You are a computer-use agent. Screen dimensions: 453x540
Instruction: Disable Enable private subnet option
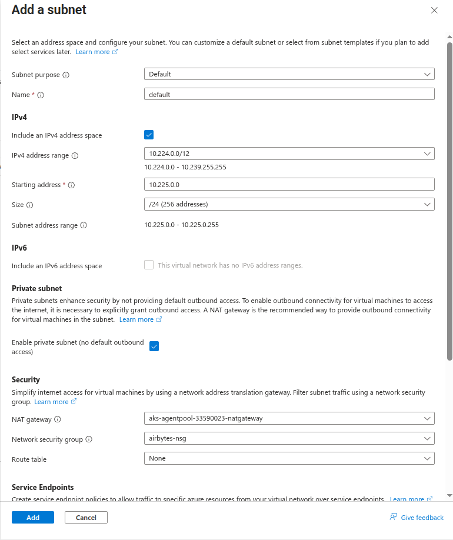[x=154, y=346]
